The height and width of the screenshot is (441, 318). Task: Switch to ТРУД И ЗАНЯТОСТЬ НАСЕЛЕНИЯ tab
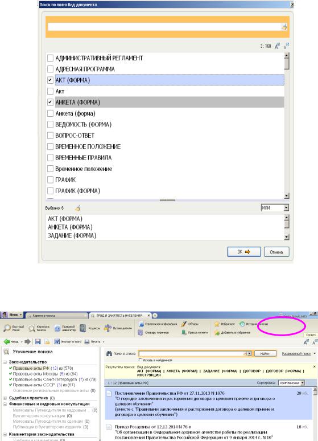(119, 316)
